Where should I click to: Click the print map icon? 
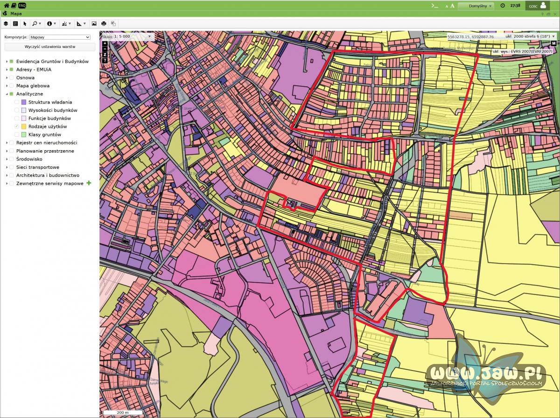pos(104,23)
